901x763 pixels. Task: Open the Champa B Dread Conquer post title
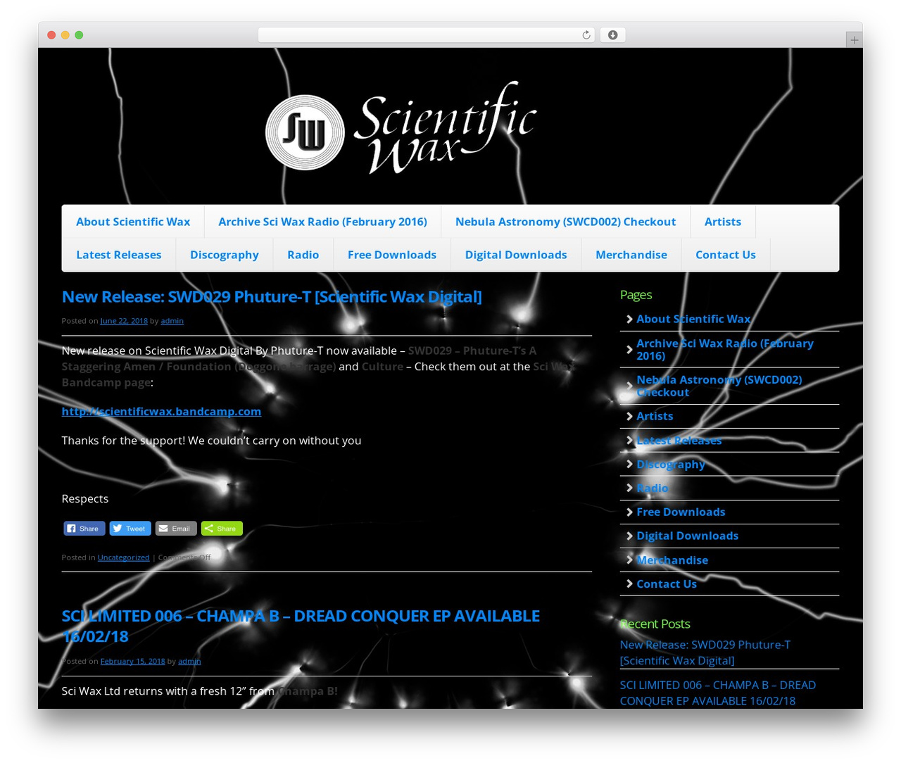[x=301, y=626]
